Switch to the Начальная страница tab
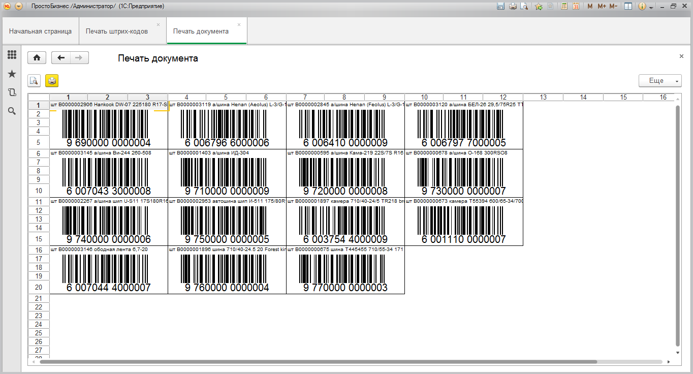 40,32
